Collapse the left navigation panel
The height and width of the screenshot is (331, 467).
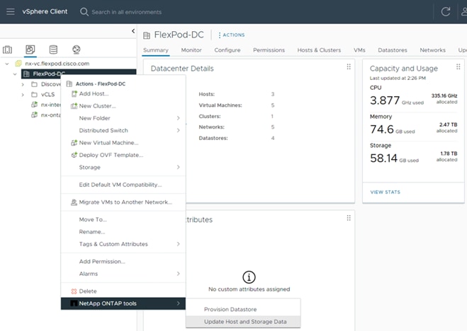tap(133, 31)
